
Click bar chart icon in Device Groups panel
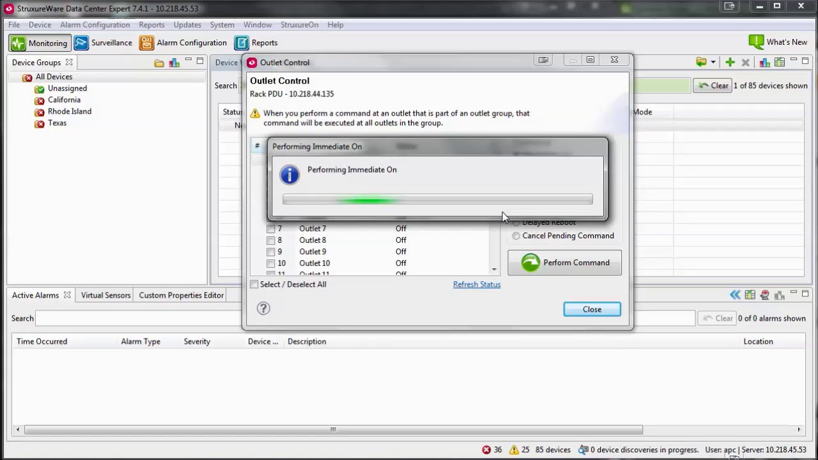pos(174,63)
